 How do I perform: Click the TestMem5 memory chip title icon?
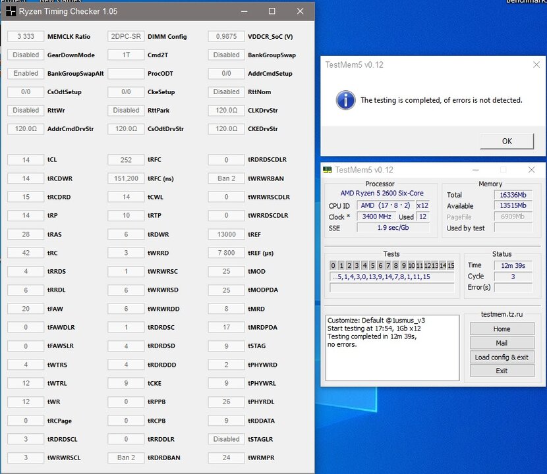(328, 170)
